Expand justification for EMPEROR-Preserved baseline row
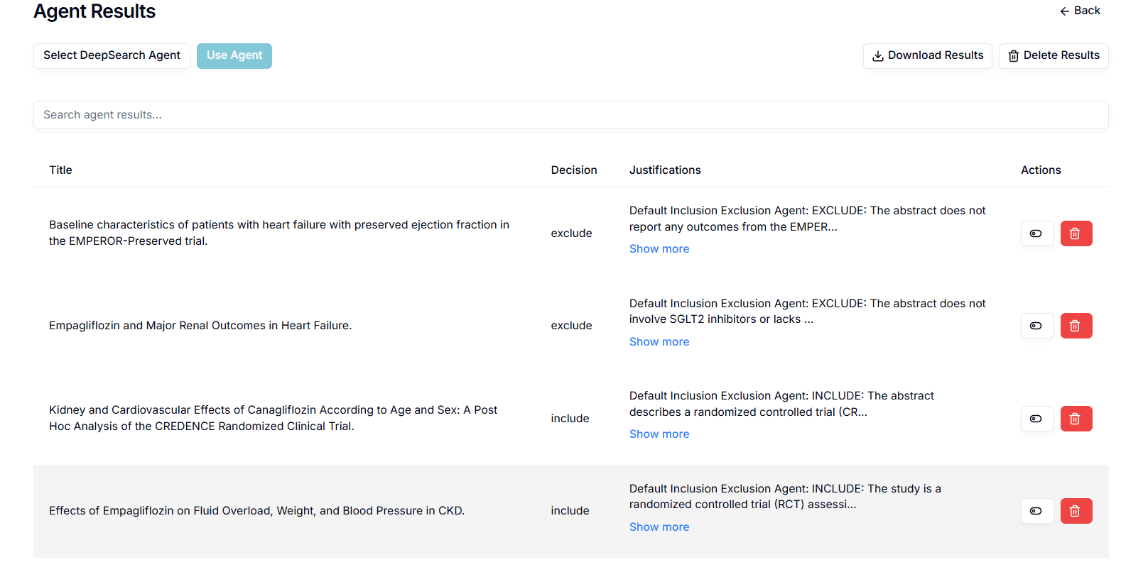Screen dimensions: 1121x567 [x=659, y=249]
